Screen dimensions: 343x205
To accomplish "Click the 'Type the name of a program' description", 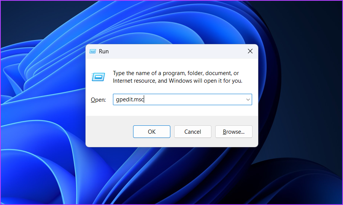I will 178,77.
